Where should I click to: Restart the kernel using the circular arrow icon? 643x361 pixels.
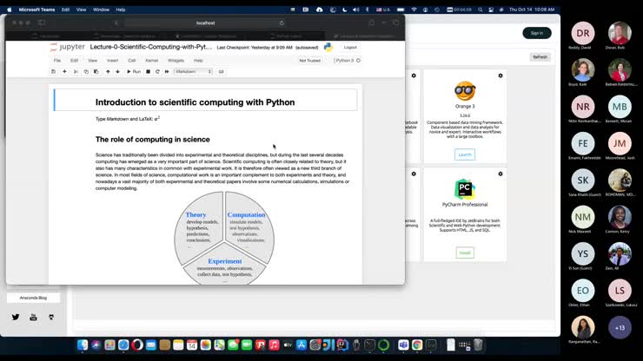[x=156, y=71]
